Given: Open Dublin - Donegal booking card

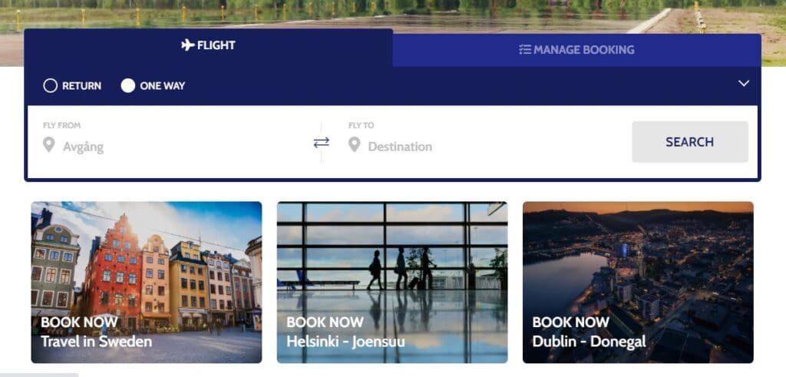Looking at the screenshot, I should pos(638,283).
